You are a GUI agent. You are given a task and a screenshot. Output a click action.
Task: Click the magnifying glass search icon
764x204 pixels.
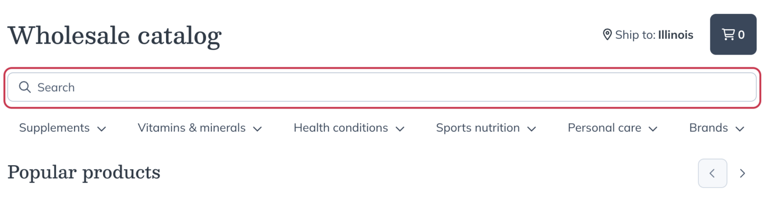(25, 87)
